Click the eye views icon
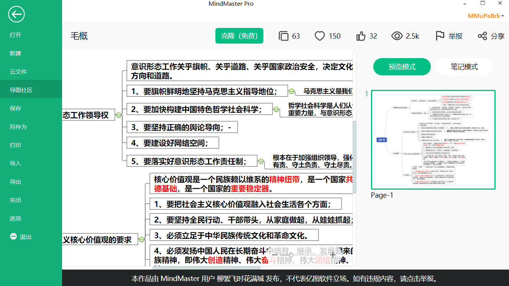Screen dimensions: 509x286 pos(397,36)
